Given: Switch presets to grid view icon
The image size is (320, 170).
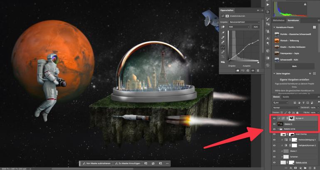Looking at the screenshot, I should coord(315,27).
